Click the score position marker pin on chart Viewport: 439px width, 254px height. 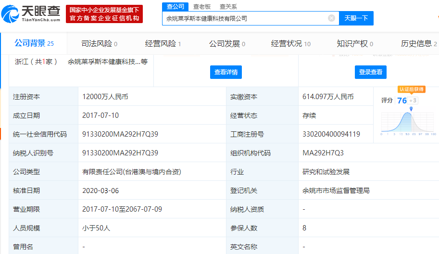(411, 109)
